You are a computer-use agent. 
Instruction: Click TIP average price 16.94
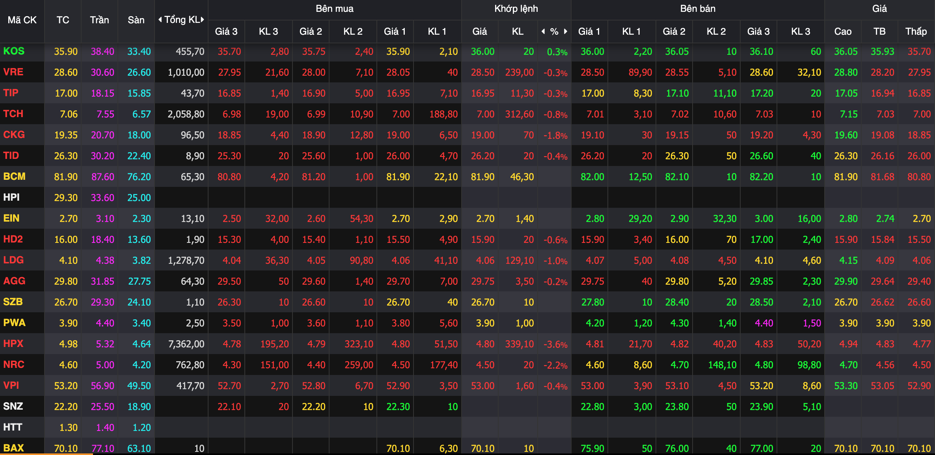[x=882, y=93]
